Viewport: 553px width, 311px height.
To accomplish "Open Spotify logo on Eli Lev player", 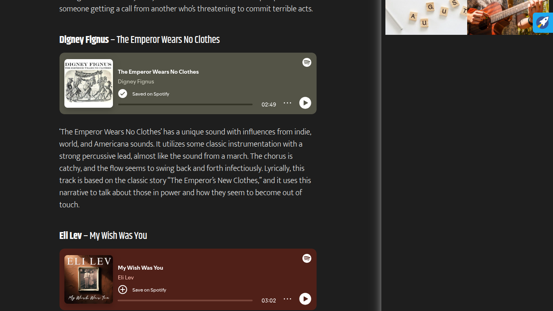I will pyautogui.click(x=307, y=258).
